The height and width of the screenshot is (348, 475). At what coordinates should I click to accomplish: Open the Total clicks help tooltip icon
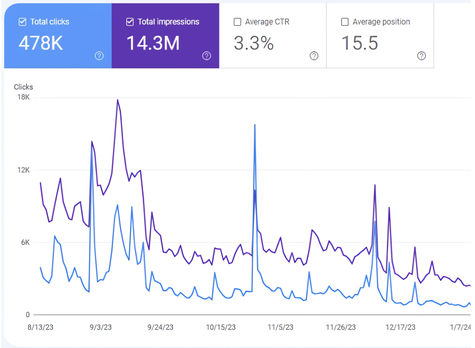click(x=99, y=56)
